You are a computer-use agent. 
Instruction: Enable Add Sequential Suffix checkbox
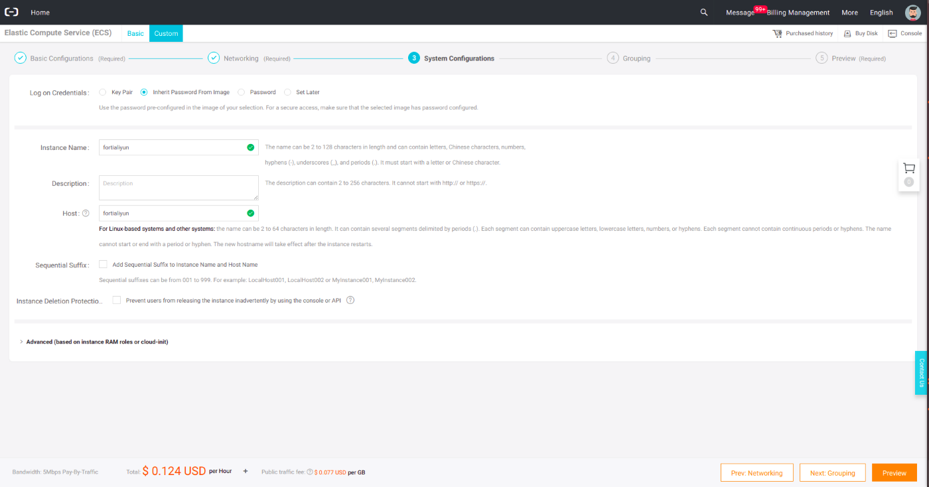click(x=103, y=263)
